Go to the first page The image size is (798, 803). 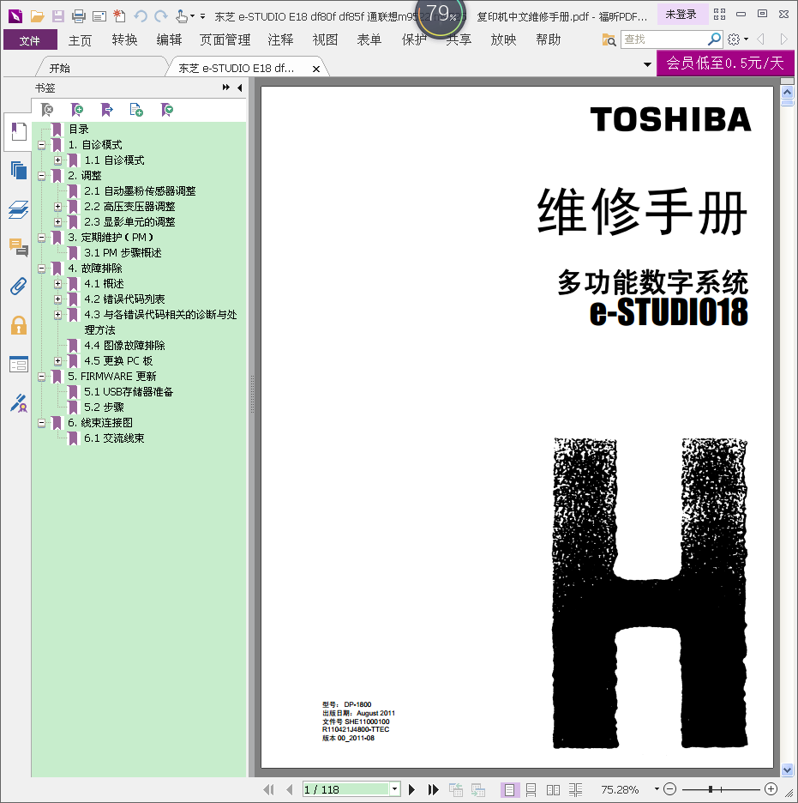(268, 789)
